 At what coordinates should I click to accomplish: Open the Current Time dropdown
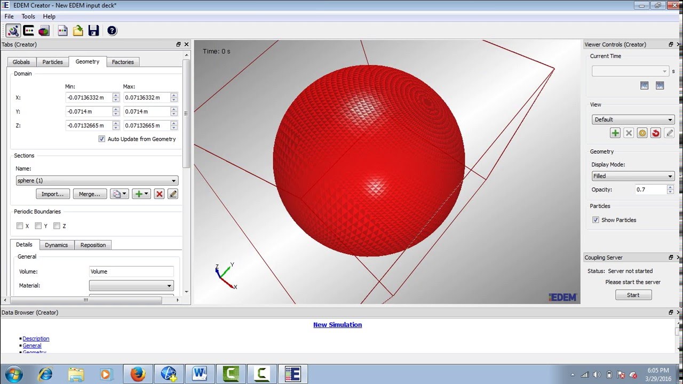point(630,71)
